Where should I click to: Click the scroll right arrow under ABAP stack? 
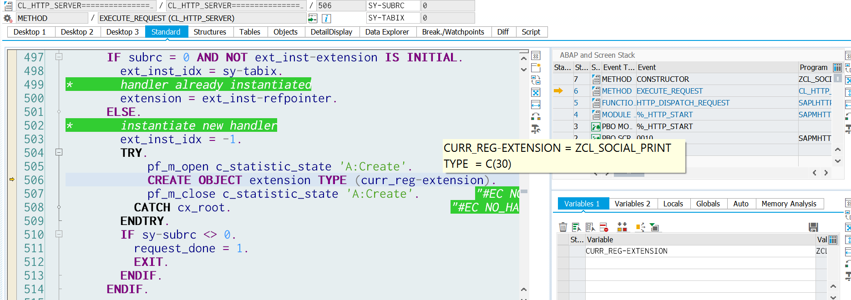click(826, 173)
